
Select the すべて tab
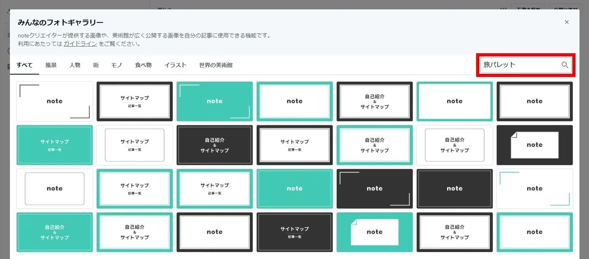click(25, 65)
